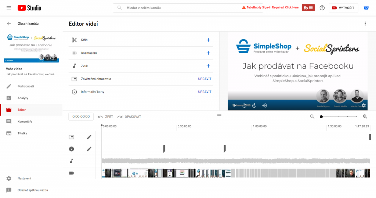The width and height of the screenshot is (376, 198).
Task: Click the timecode field 0:00:00:00
Action: coord(81,117)
